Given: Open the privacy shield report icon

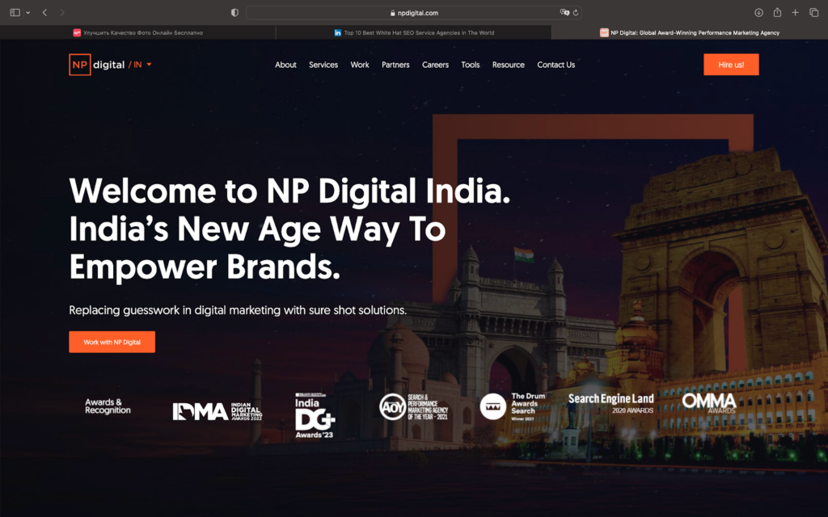Looking at the screenshot, I should (234, 13).
